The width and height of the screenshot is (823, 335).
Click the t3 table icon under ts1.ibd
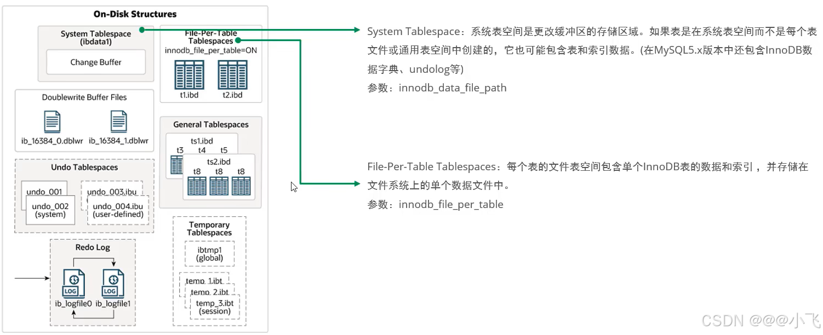[176, 165]
